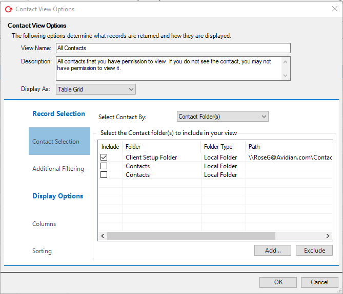Click Local Folder in Client Setup Folder row

click(220, 157)
